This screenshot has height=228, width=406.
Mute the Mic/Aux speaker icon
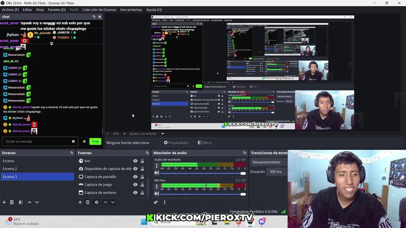[156, 193]
